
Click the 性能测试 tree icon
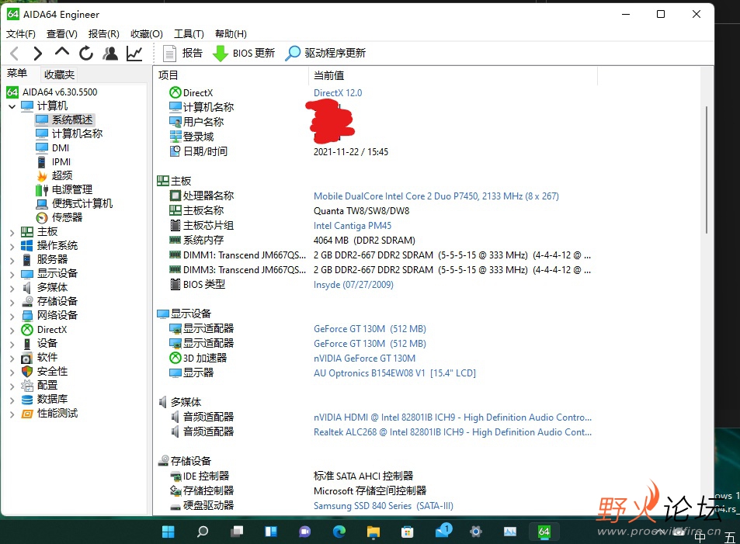[x=27, y=414]
